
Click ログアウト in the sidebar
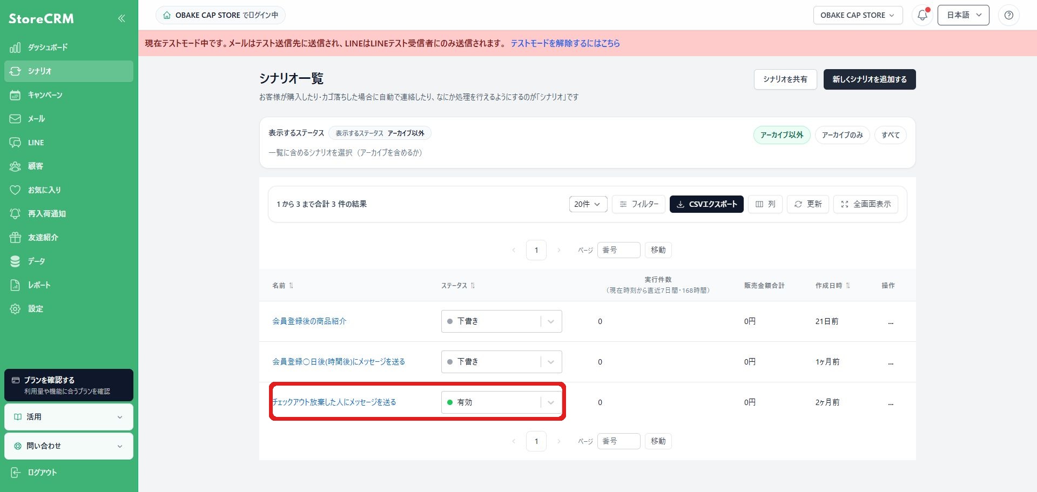69,473
